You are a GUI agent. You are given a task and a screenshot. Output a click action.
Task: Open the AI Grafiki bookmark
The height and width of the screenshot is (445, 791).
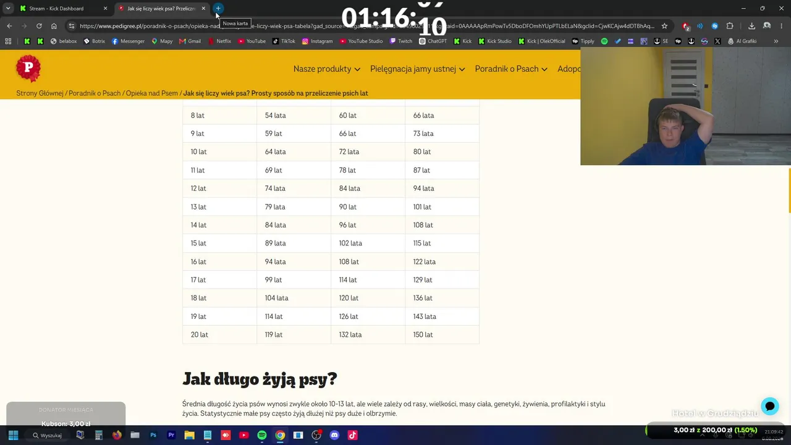point(742,41)
